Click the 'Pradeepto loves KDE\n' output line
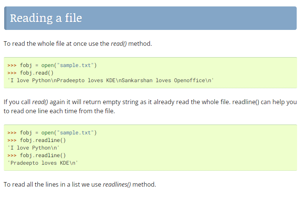This screenshot has width=302, height=198. coord(43,163)
